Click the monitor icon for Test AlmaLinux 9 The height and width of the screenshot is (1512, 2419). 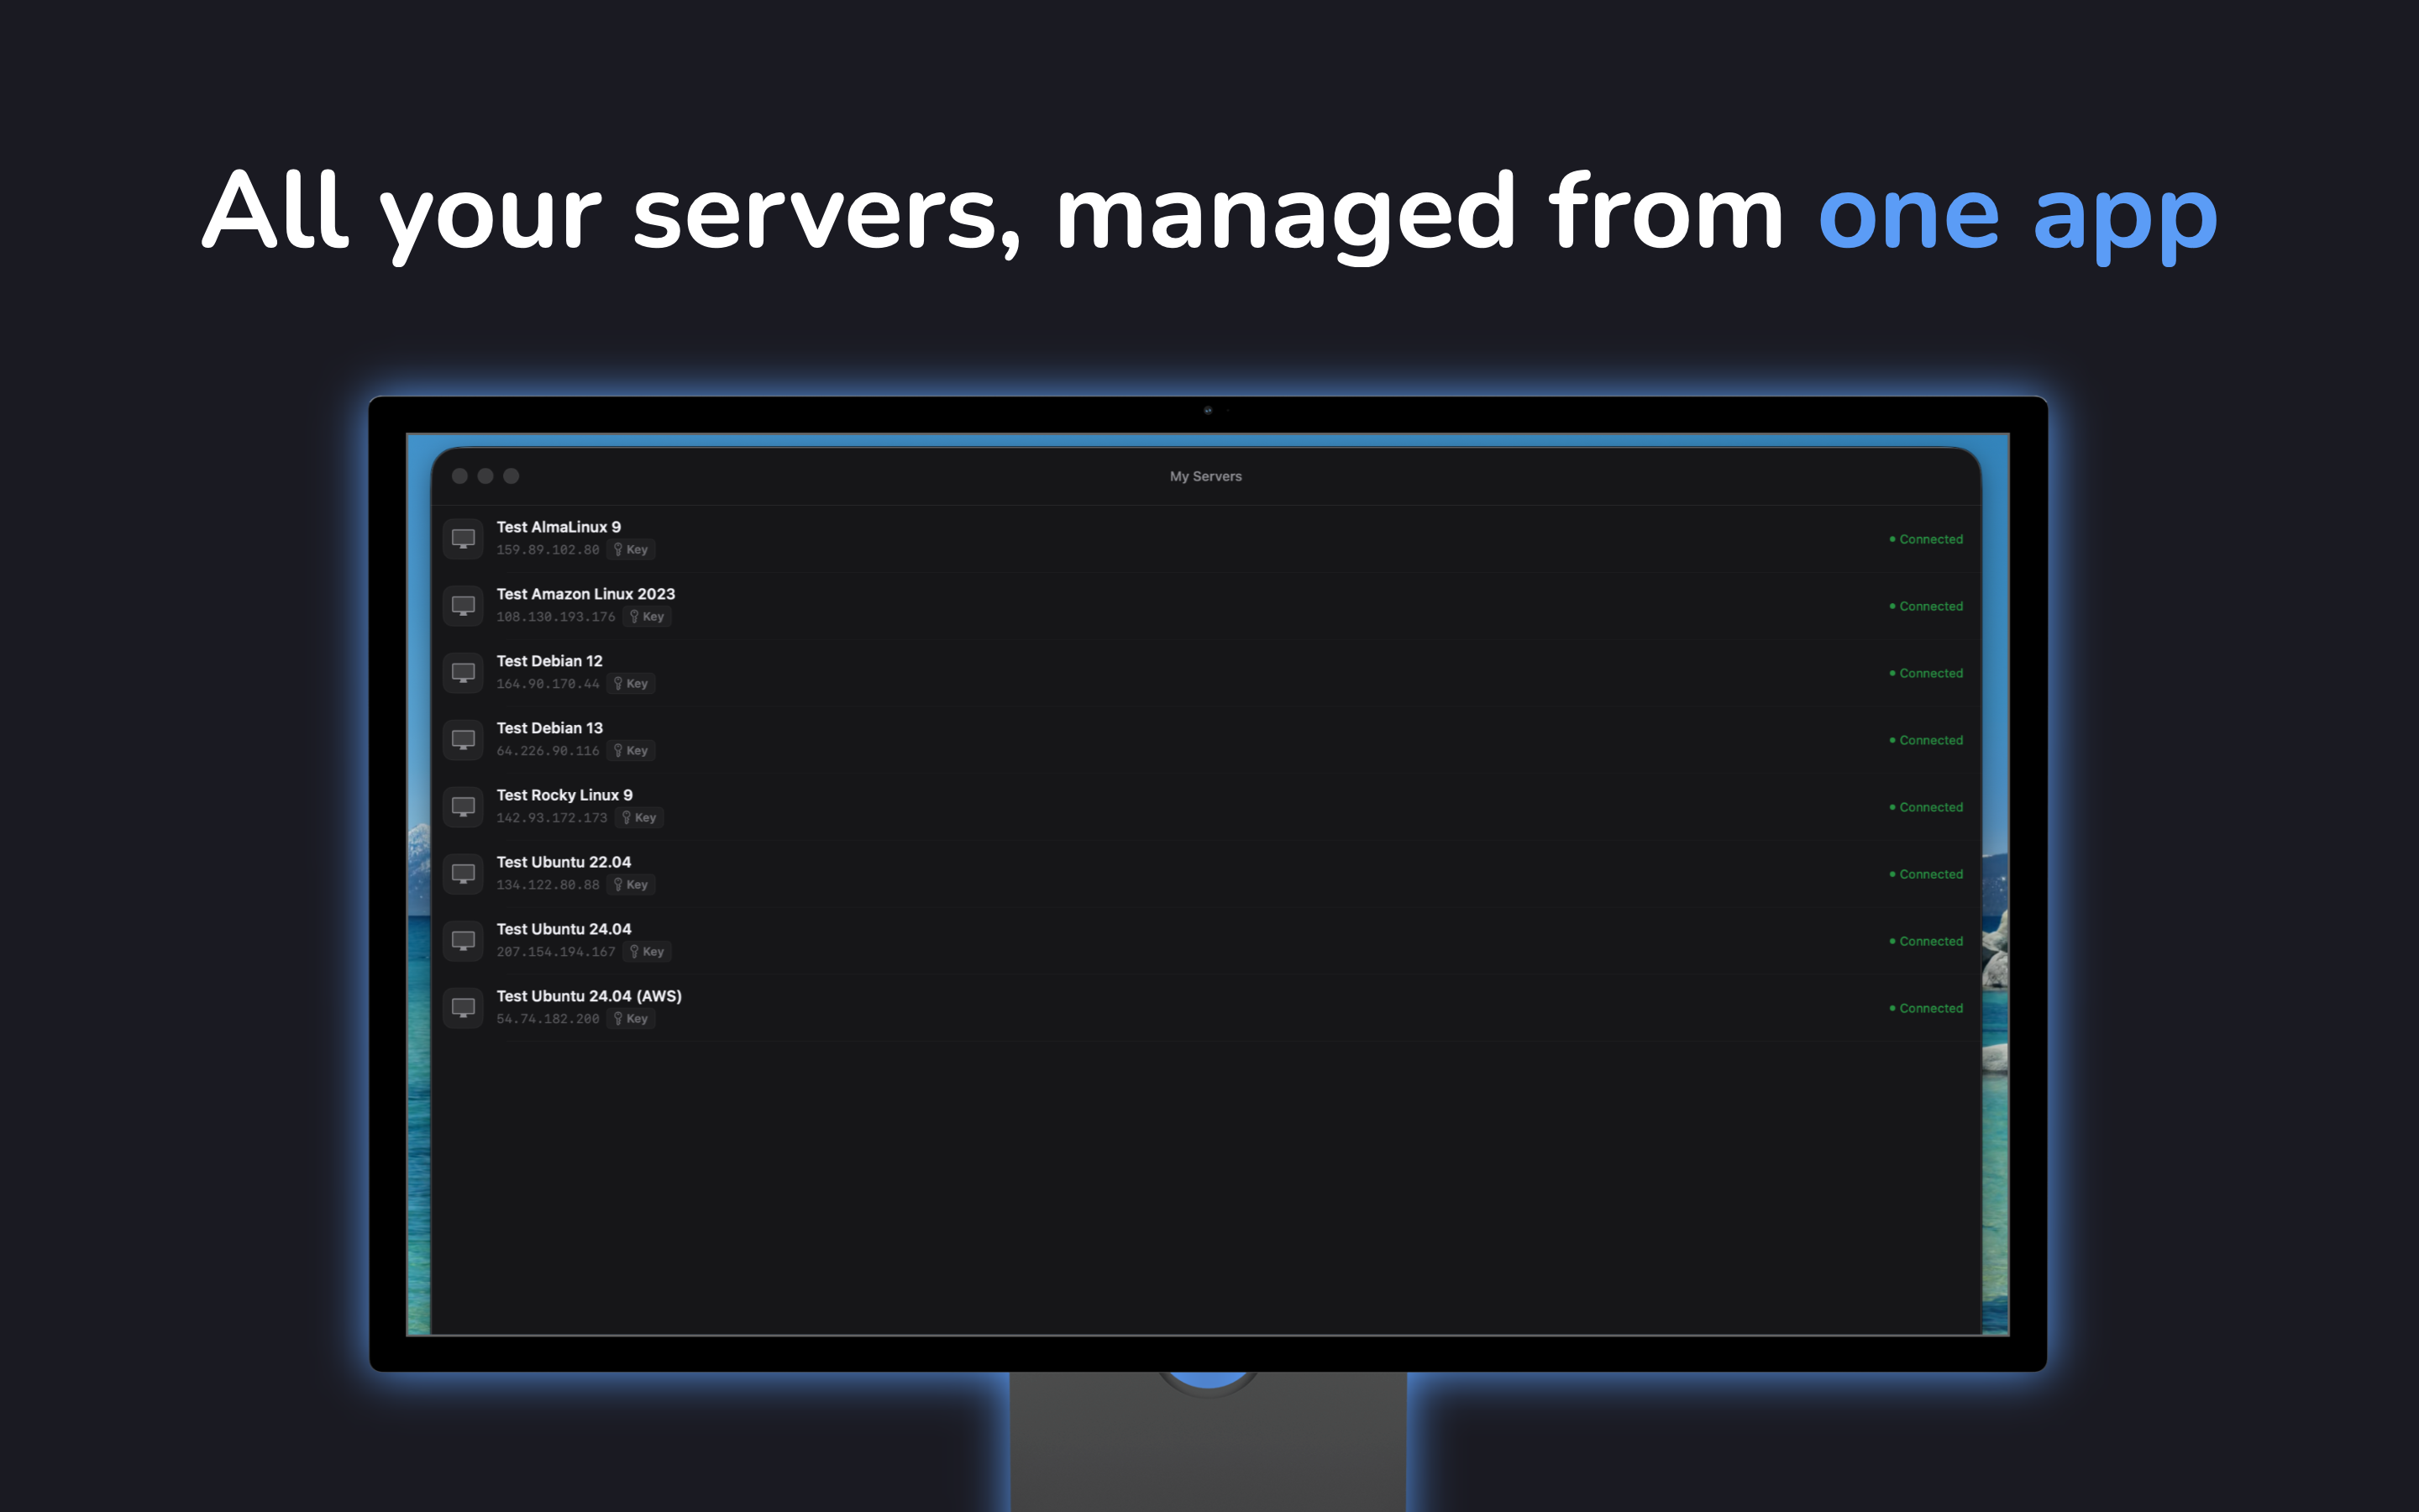click(463, 538)
